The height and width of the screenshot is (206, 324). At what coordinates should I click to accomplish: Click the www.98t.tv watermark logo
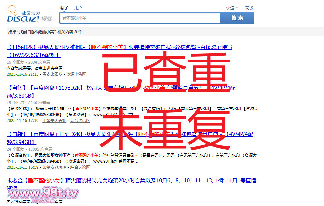(43, 193)
